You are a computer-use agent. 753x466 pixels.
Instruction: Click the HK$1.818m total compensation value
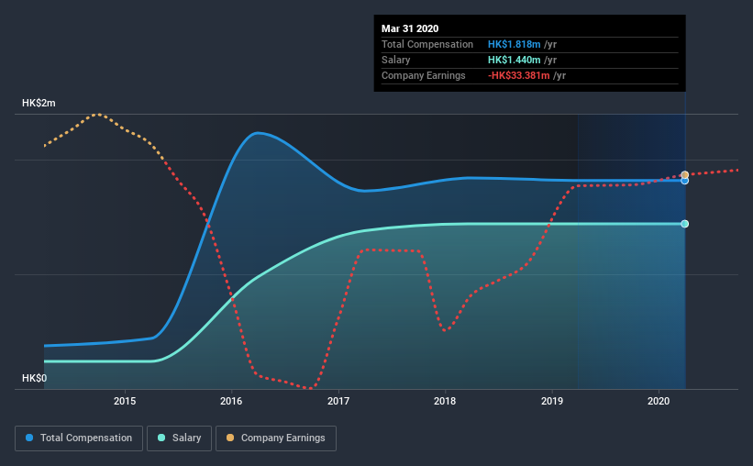515,44
